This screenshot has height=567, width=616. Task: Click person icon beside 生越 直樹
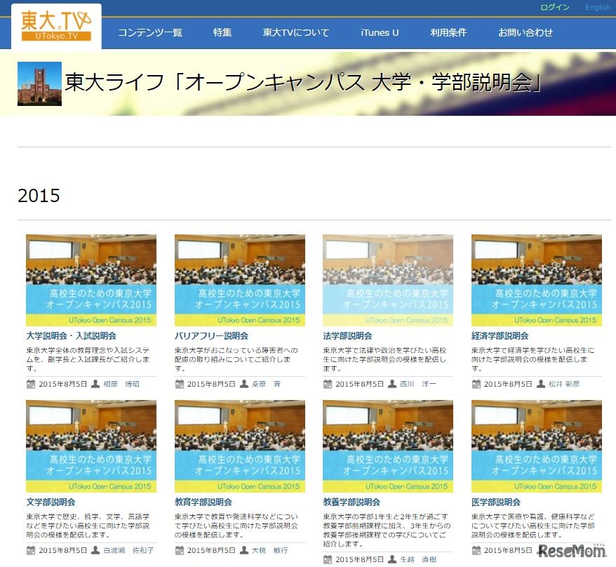392,559
